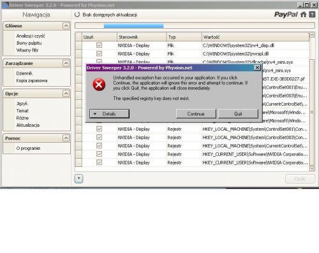Click the vertical scrollbar thumb of list
The height and width of the screenshot is (253, 319).
312,112
